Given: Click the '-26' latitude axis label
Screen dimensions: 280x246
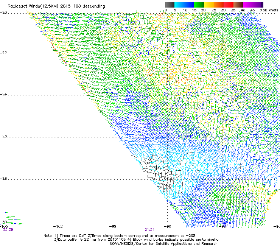Looking at the screenshot, I should pos(3,136).
